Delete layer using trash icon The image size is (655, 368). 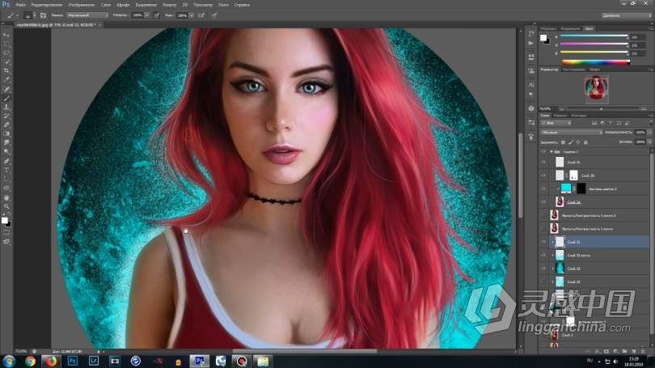(644, 352)
